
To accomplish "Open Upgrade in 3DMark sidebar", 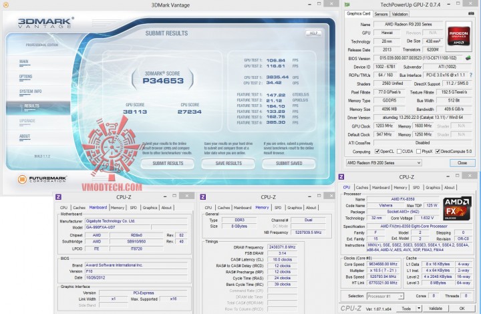I will [x=27, y=121].
